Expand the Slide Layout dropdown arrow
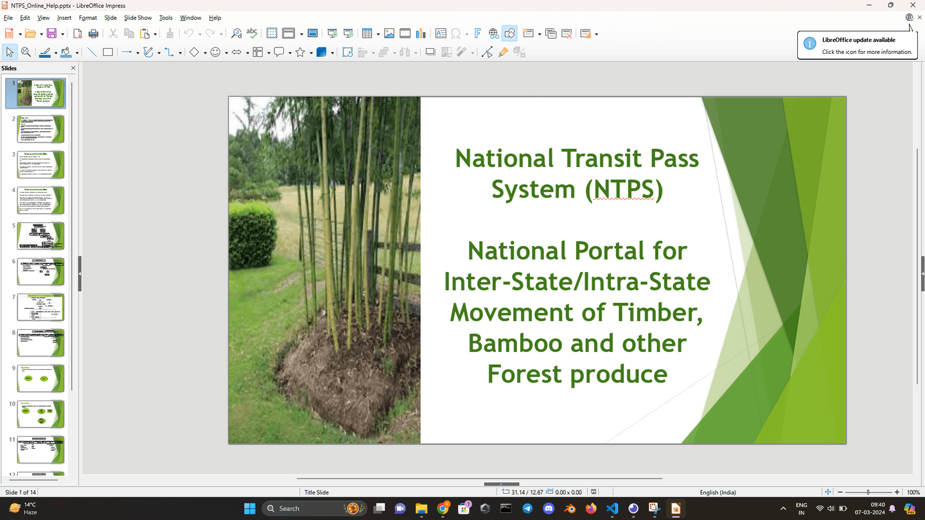Viewport: 925px width, 520px height. [x=597, y=34]
